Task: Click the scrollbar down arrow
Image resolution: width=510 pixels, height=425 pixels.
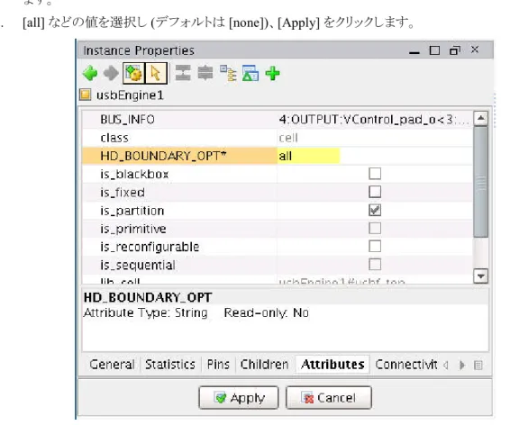Action: [x=481, y=276]
